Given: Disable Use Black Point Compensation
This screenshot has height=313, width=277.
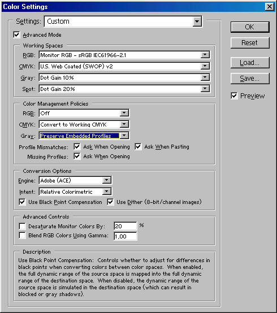Looking at the screenshot, I should point(22,202).
